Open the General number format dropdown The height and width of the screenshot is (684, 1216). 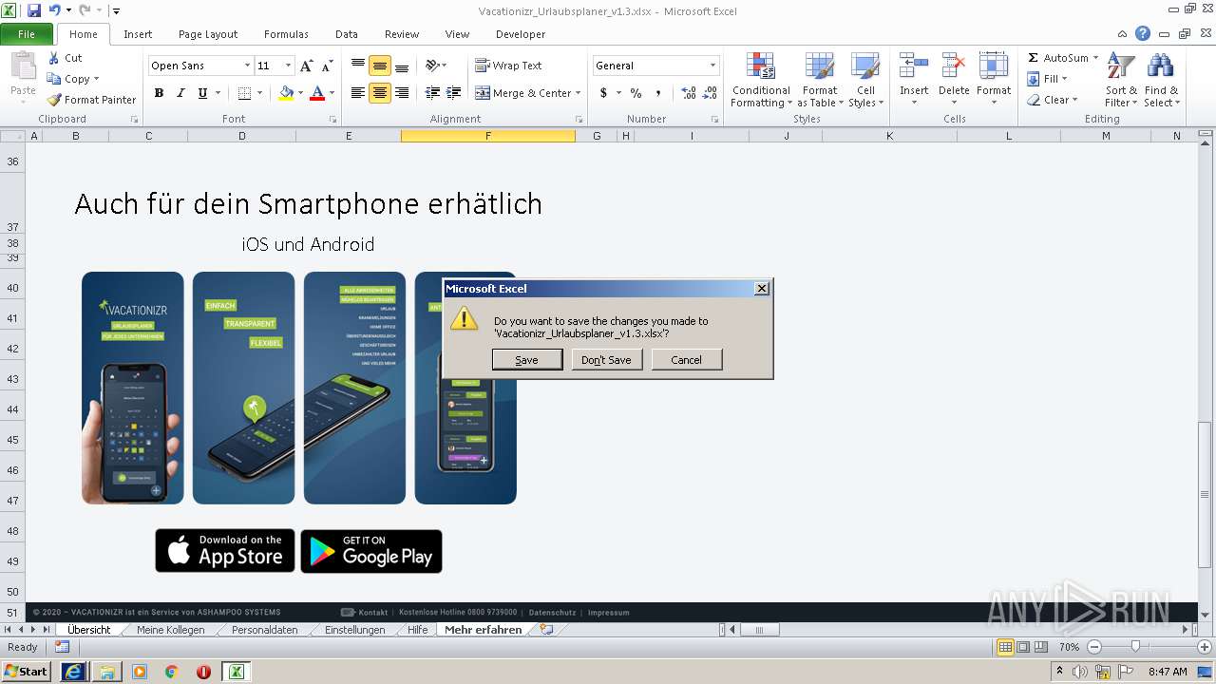pyautogui.click(x=712, y=66)
